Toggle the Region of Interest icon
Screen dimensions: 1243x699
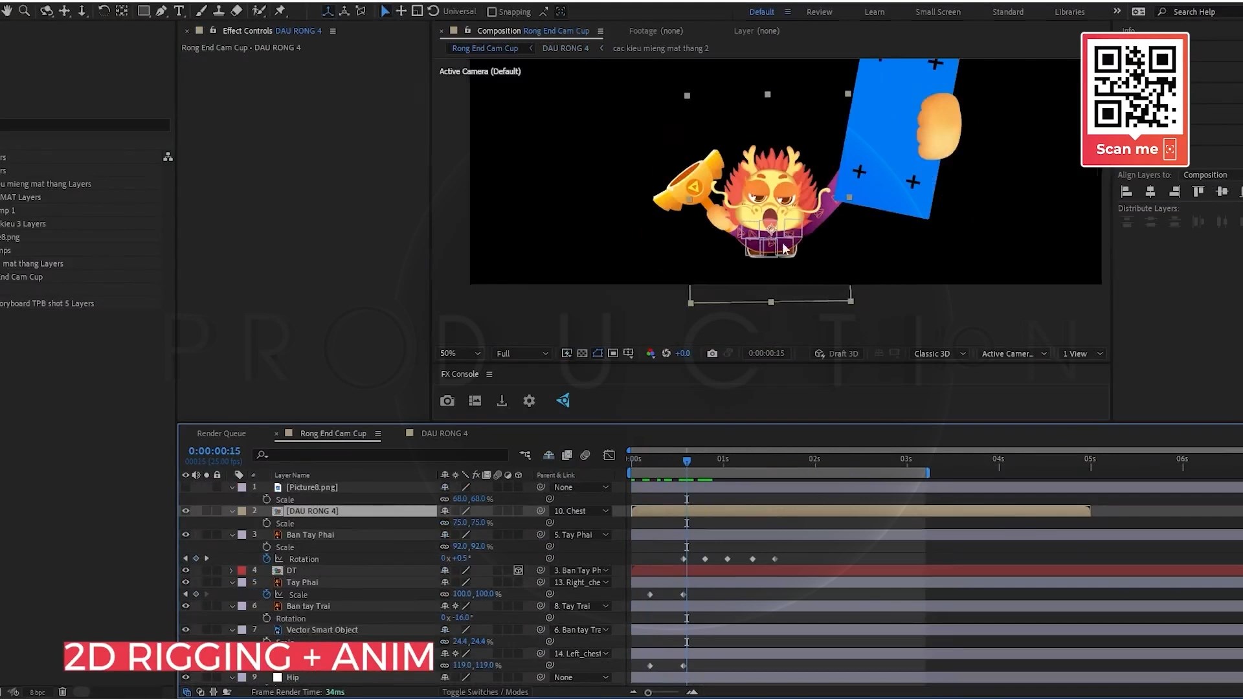(x=612, y=353)
